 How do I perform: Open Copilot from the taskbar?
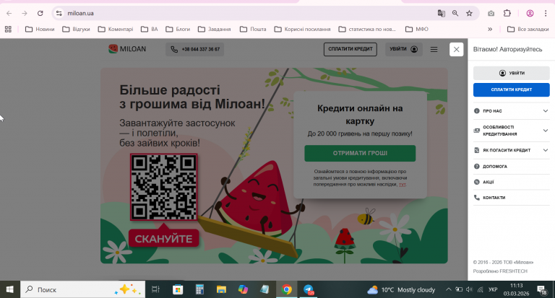point(243,290)
